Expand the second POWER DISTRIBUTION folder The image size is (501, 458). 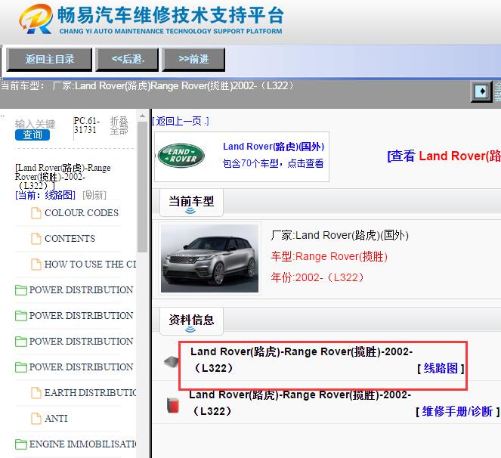21,316
